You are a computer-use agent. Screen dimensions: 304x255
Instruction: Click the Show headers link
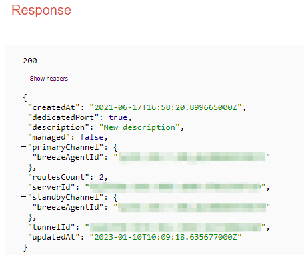tap(49, 79)
